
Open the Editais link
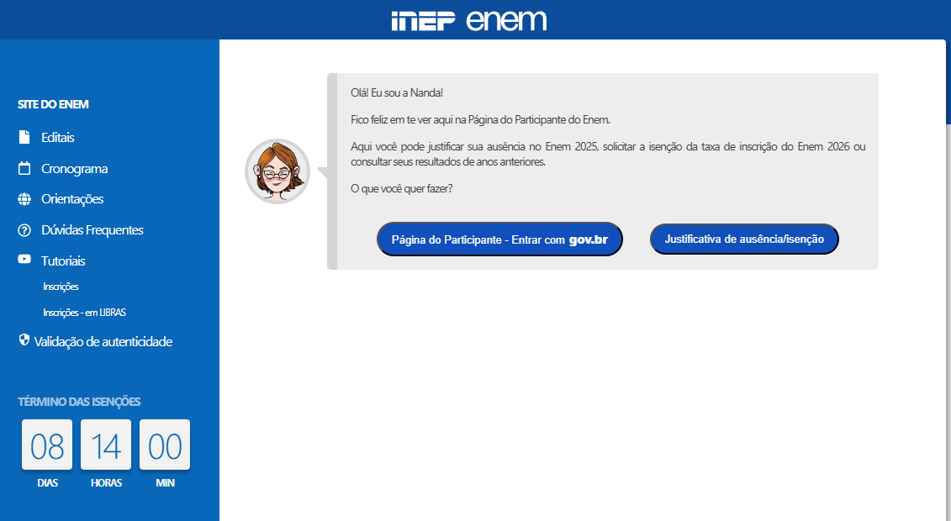coord(58,138)
